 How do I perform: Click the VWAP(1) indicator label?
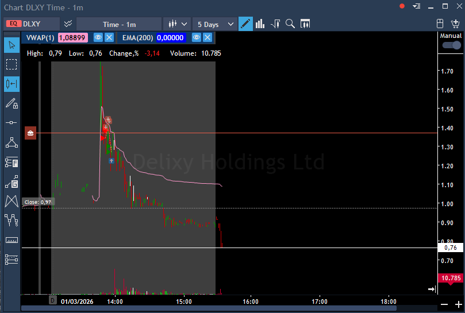[x=40, y=38]
